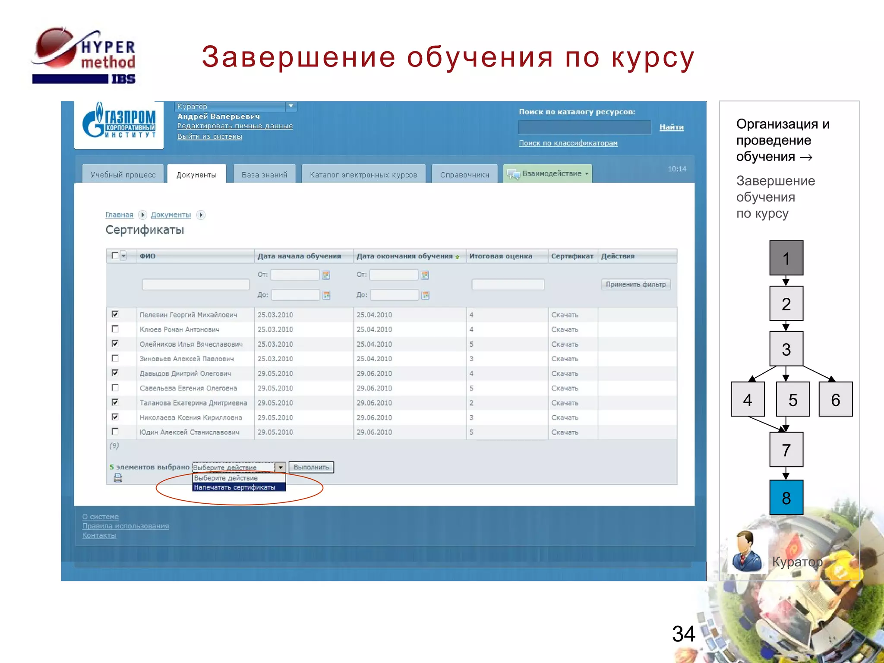Switch to База знаний tab
884x663 pixels.
pyautogui.click(x=265, y=174)
